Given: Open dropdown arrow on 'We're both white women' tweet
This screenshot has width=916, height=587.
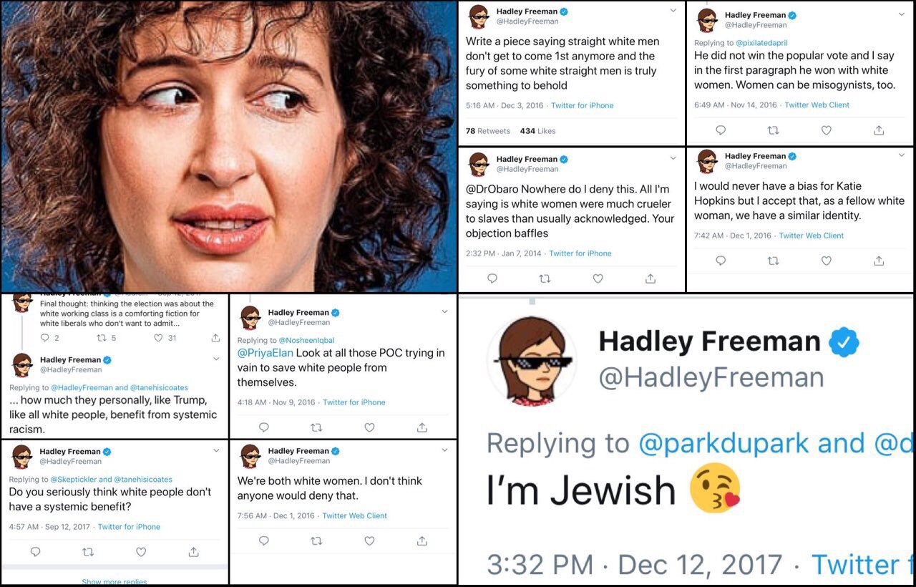Looking at the screenshot, I should tap(444, 450).
